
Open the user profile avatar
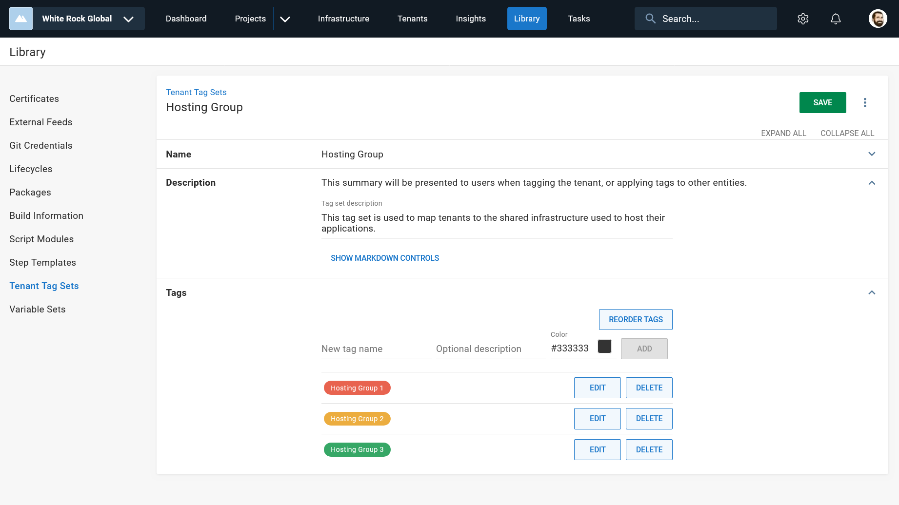(878, 19)
